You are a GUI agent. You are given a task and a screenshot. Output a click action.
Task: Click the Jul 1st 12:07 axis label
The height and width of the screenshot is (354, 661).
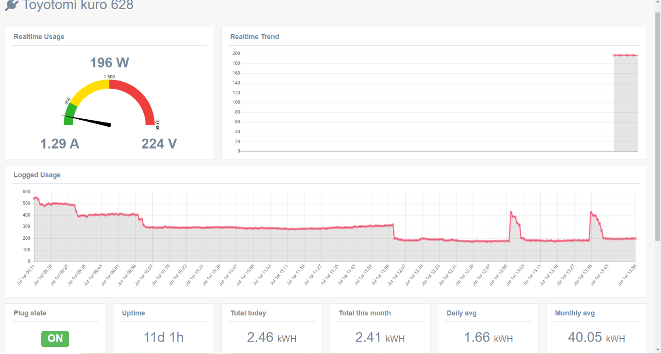(x=397, y=275)
